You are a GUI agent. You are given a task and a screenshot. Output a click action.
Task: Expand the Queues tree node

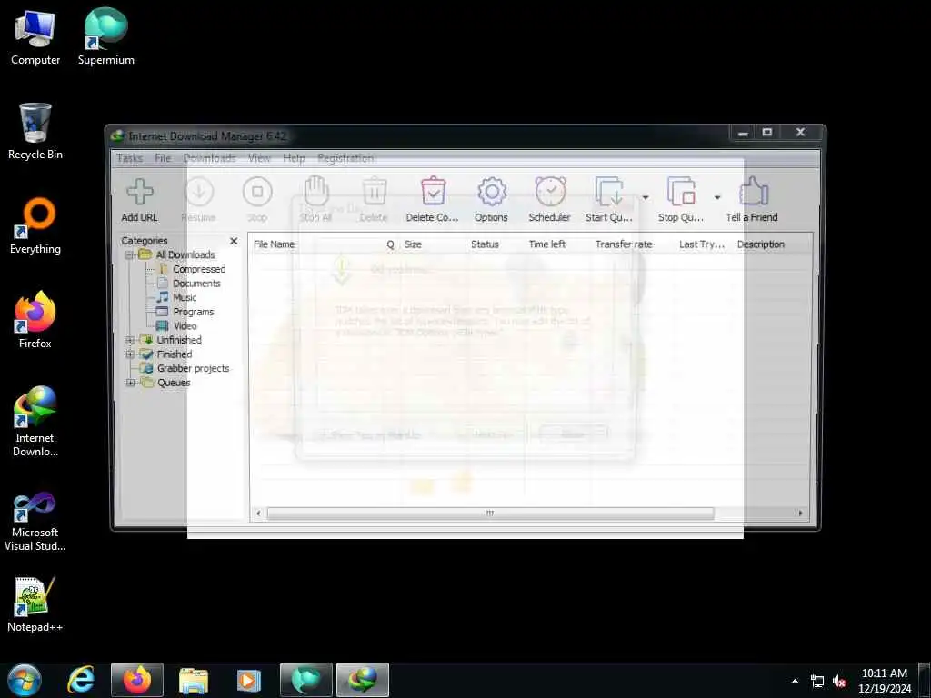129,383
